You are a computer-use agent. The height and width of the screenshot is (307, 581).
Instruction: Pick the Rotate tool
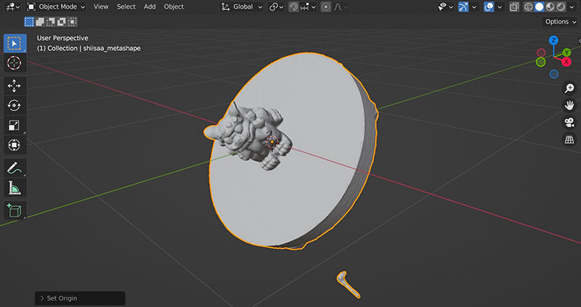pyautogui.click(x=14, y=105)
